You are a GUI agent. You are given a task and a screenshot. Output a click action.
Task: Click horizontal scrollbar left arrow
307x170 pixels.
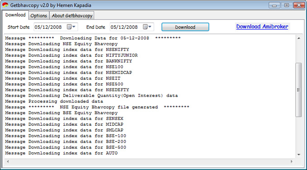point(8,161)
